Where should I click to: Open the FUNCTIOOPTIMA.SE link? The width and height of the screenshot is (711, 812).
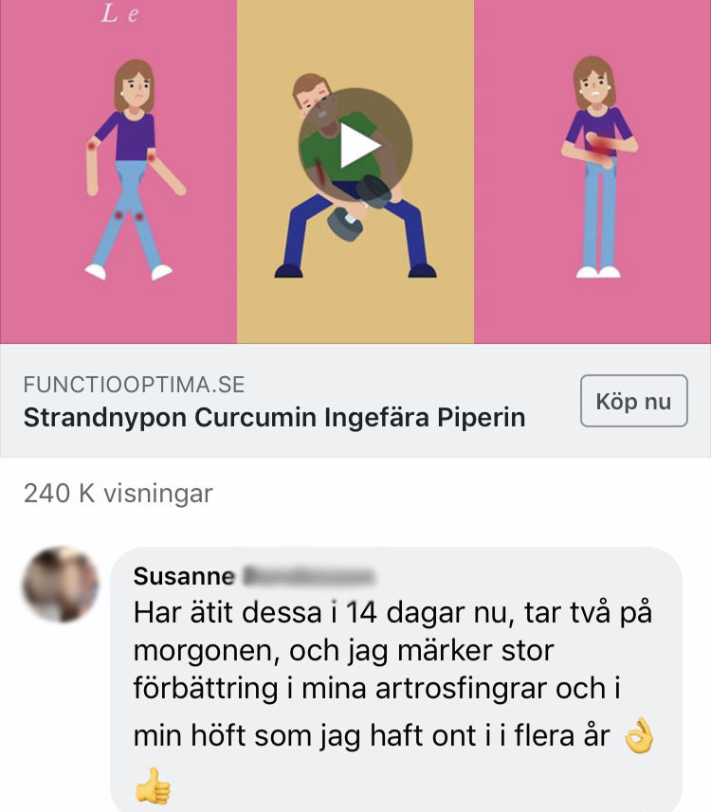point(135,385)
